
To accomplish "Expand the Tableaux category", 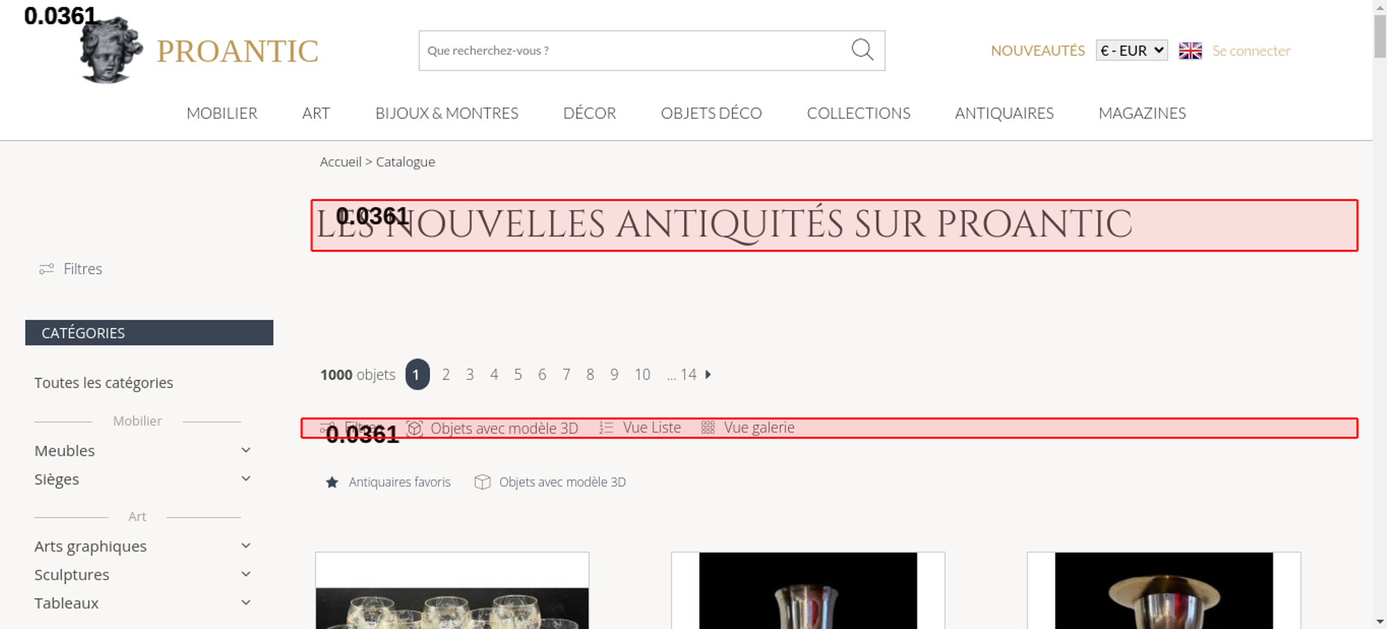I will click(245, 603).
